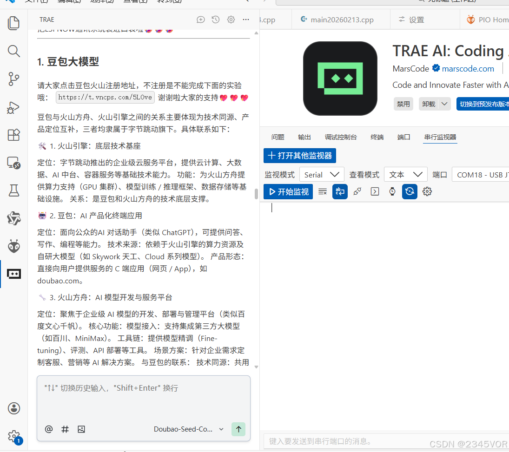Click the chat scrollbar down arrow
This screenshot has height=452, width=509.
[x=256, y=367]
